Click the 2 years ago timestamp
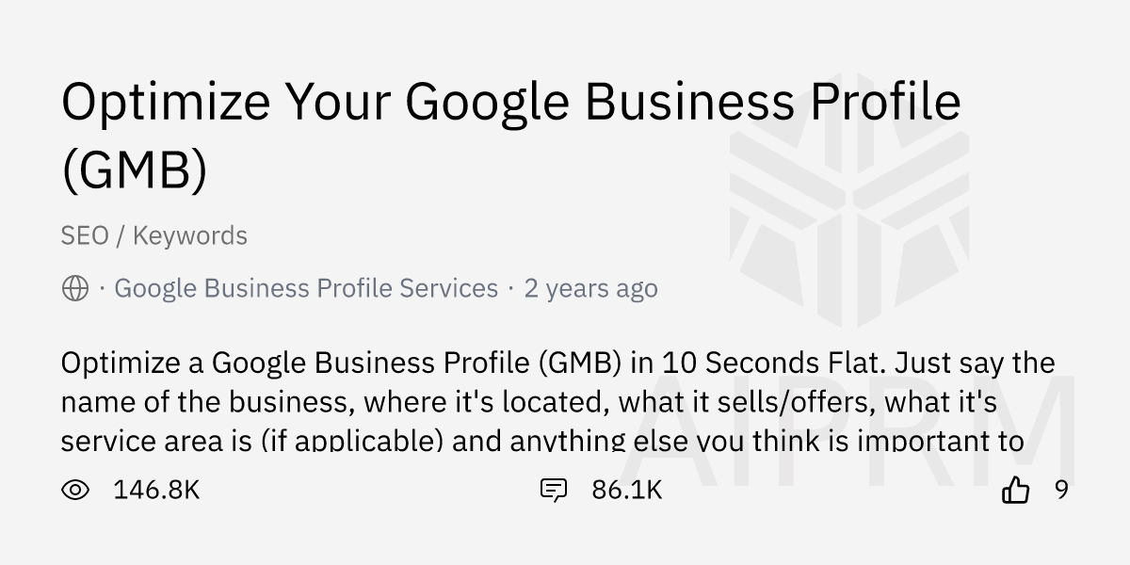The image size is (1130, 565). click(591, 287)
